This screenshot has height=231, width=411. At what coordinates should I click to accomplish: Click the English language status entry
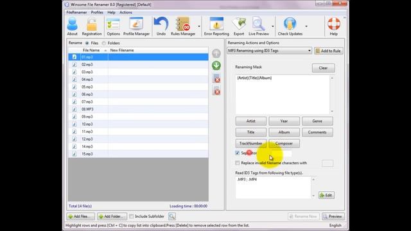(335, 225)
